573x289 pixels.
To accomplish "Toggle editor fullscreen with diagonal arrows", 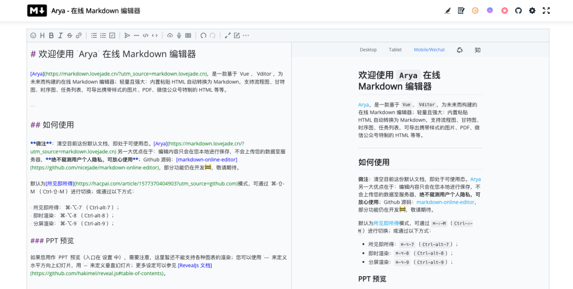I will (x=228, y=36).
